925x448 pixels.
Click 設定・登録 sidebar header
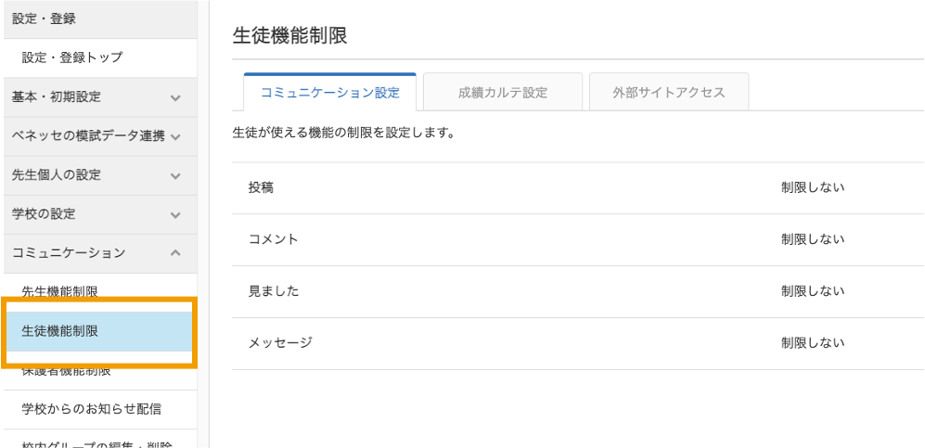coord(45,19)
